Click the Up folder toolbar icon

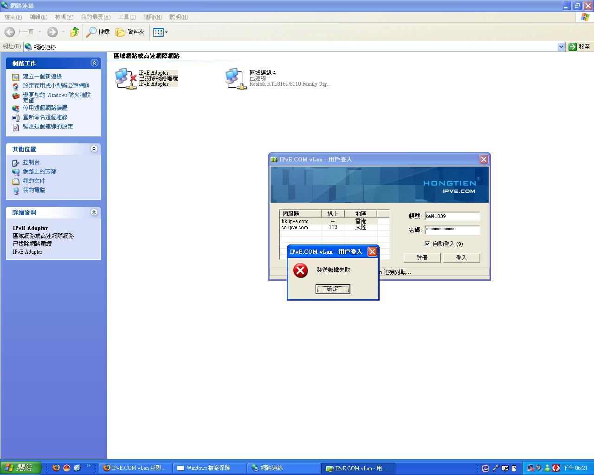pos(74,32)
